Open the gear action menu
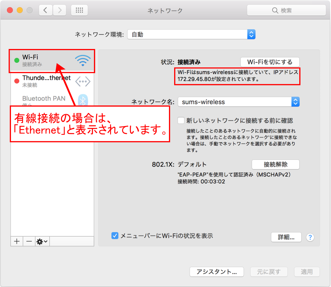The image size is (331, 287). [x=42, y=241]
